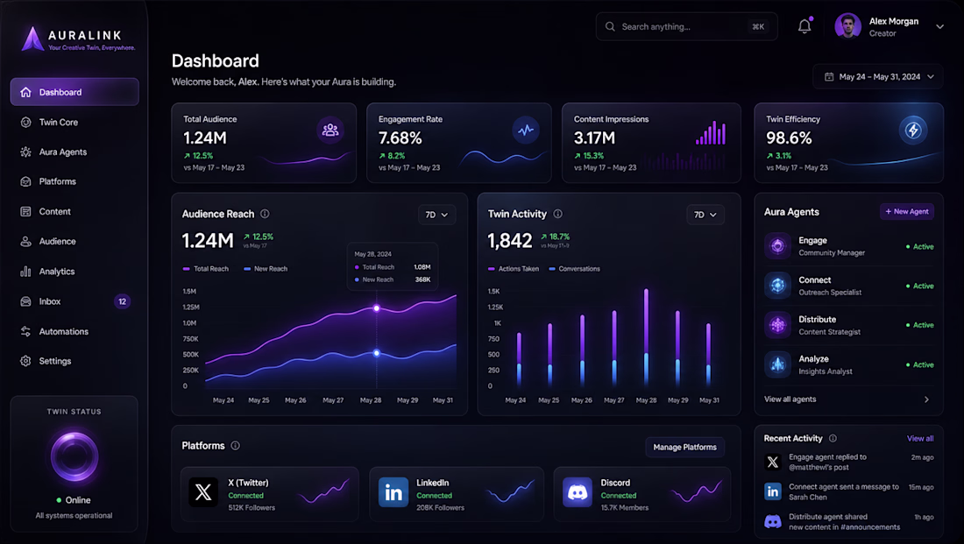Toggle the Total Reach legend series

tap(205, 269)
